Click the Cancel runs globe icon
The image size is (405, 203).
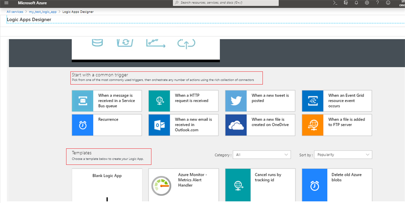click(x=238, y=185)
